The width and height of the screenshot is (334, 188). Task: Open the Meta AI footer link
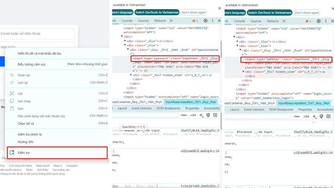(58, 166)
